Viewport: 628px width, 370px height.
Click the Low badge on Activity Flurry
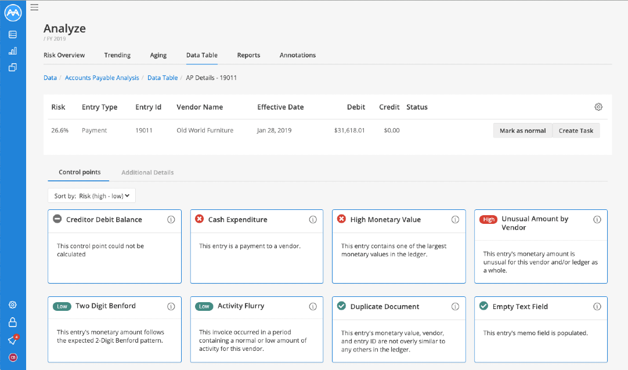(204, 306)
